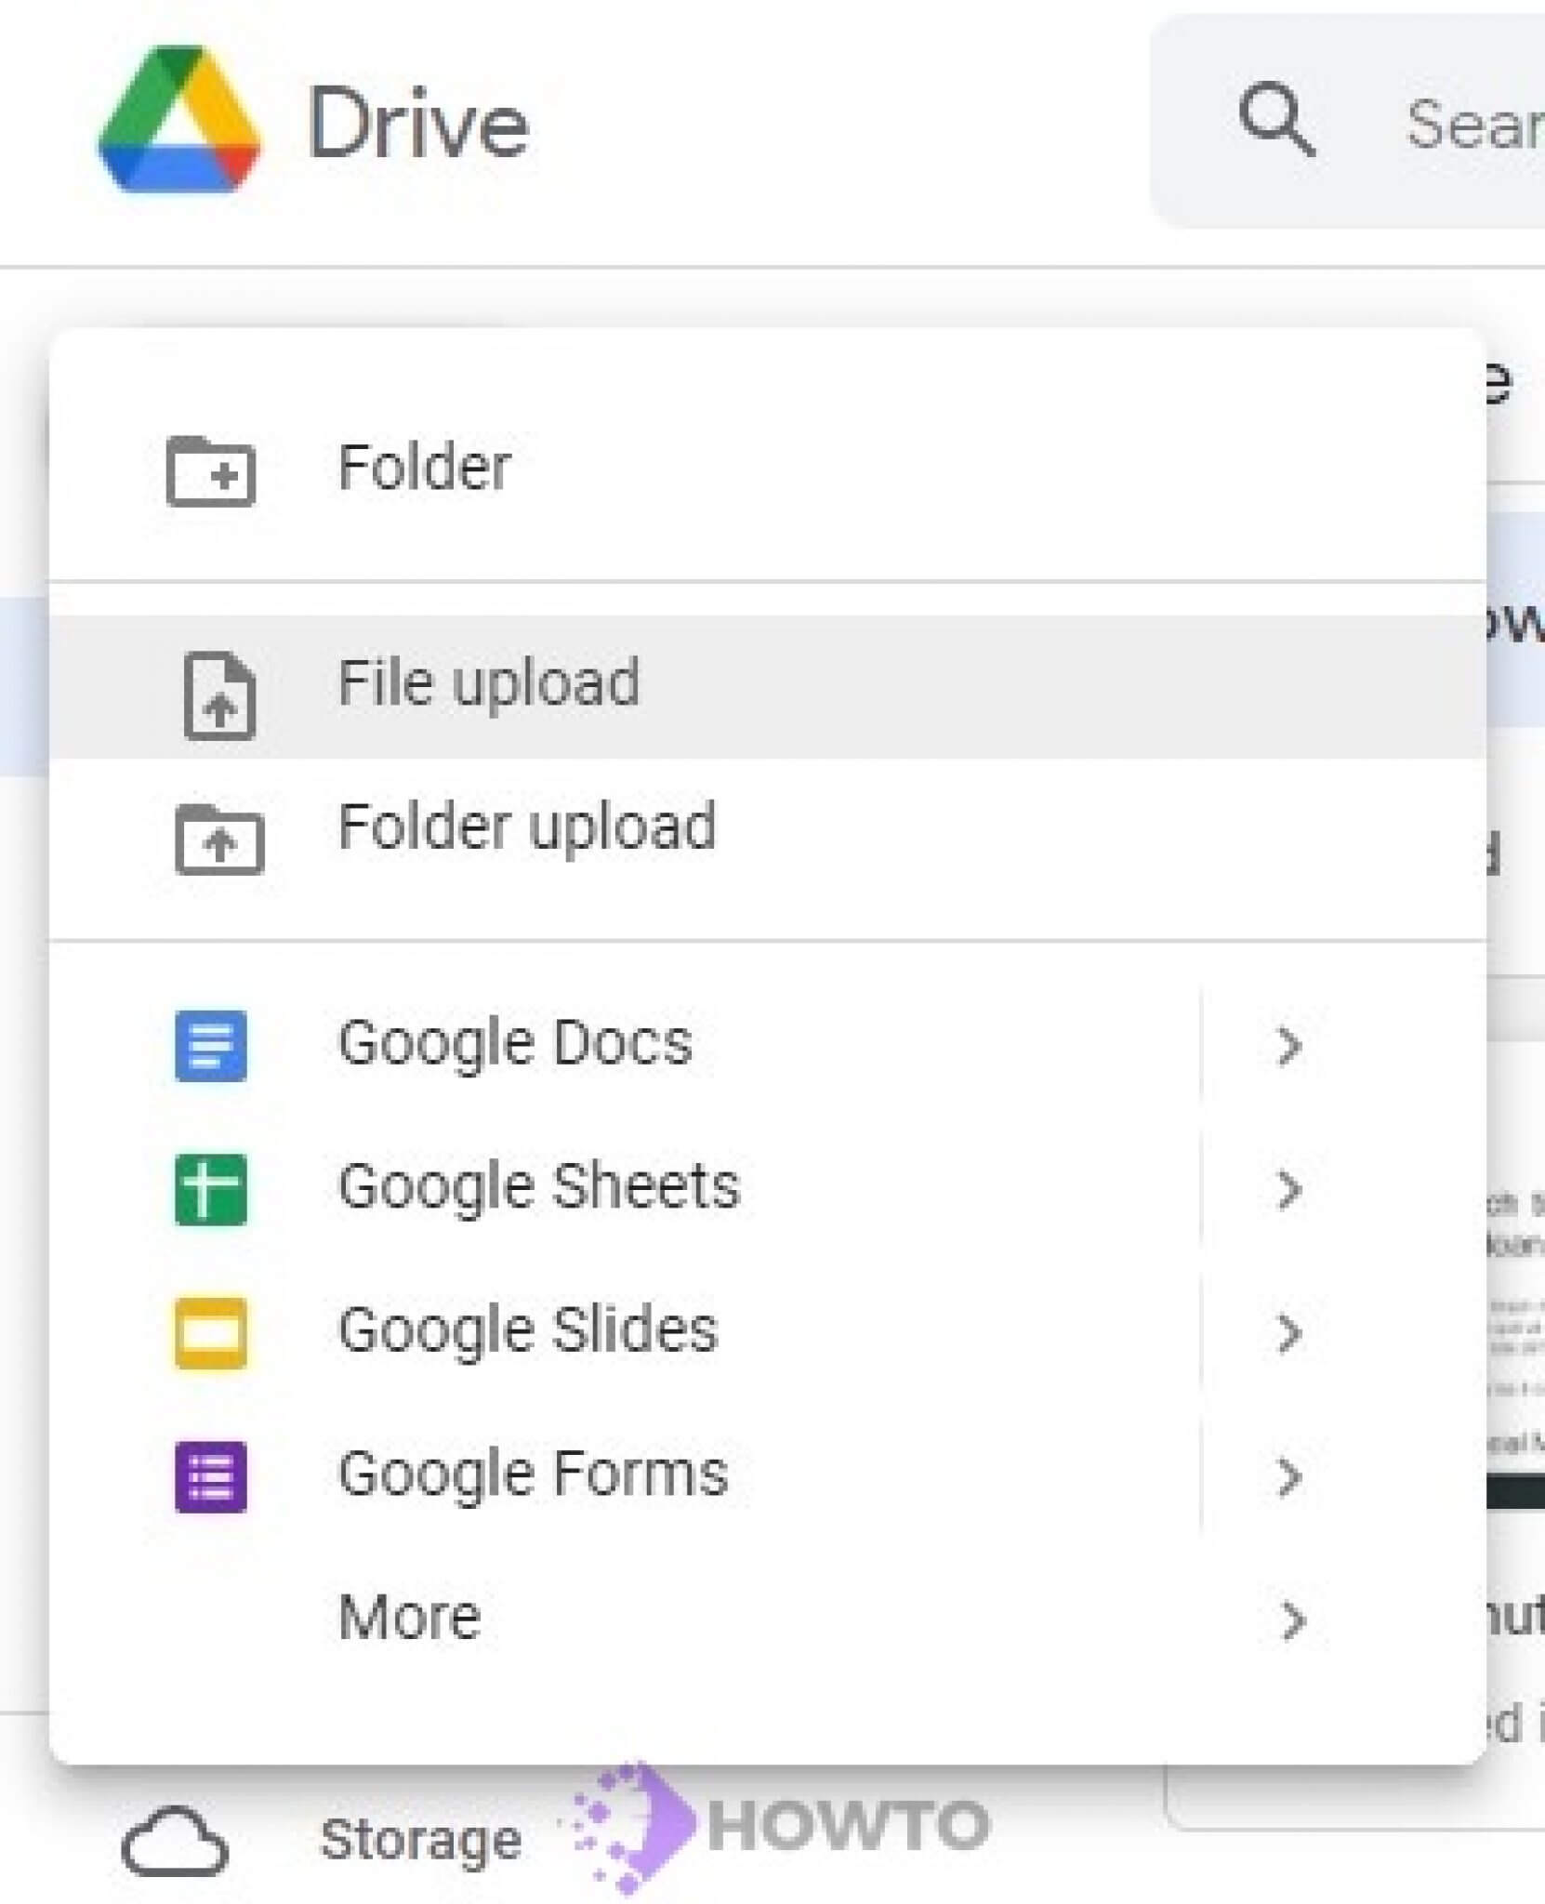Select Folder from the New menu
This screenshot has width=1545, height=1904.
(768, 468)
